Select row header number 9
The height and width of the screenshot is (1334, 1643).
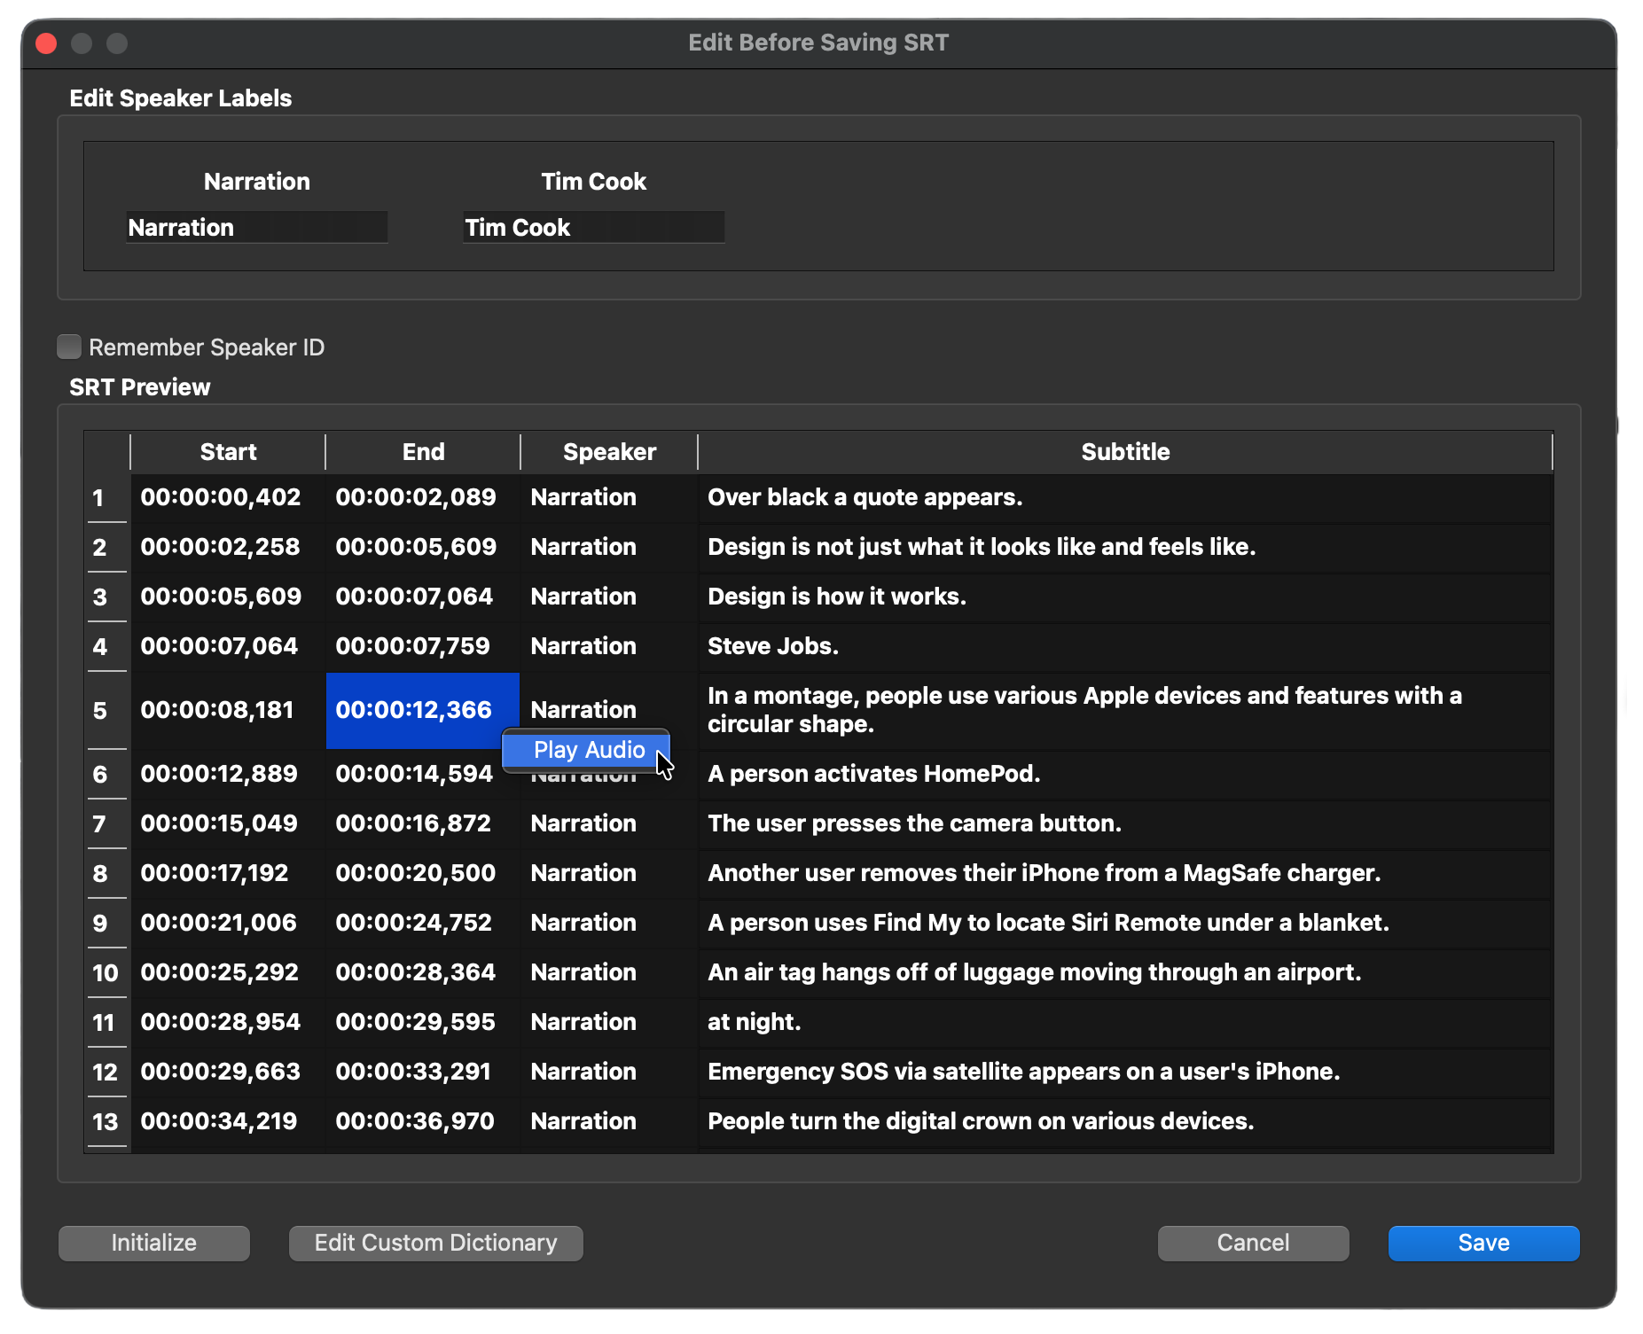click(x=100, y=923)
